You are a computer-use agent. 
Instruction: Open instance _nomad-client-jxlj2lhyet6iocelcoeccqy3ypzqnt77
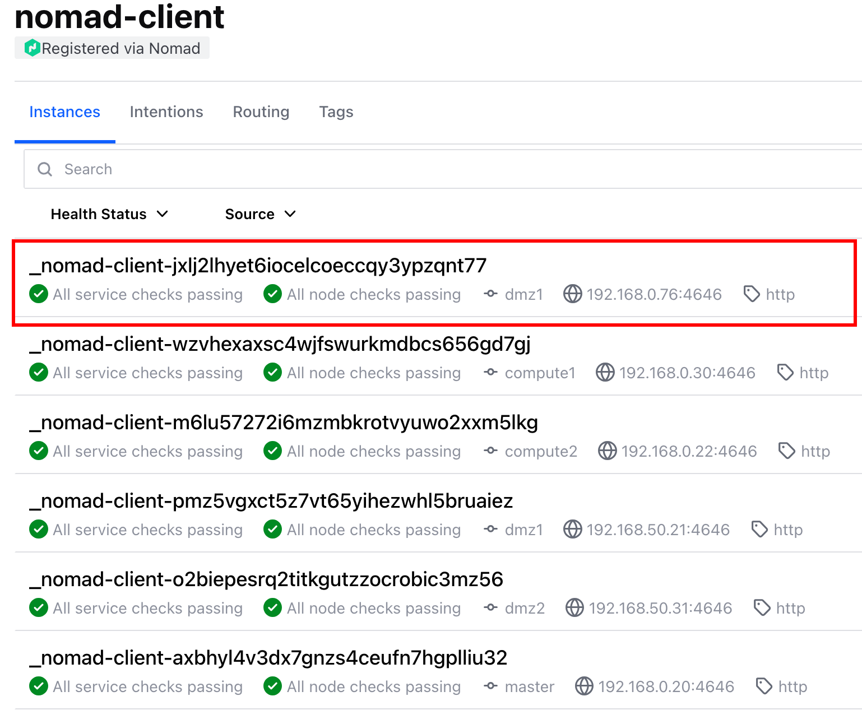point(258,265)
